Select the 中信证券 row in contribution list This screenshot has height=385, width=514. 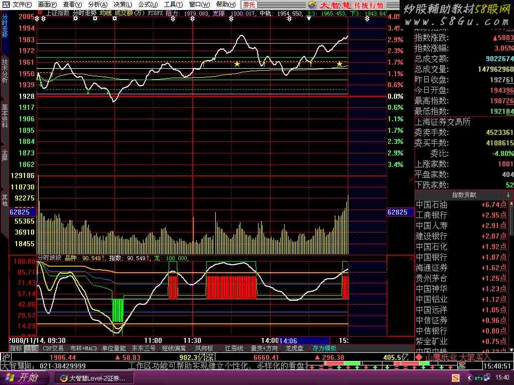click(461, 320)
